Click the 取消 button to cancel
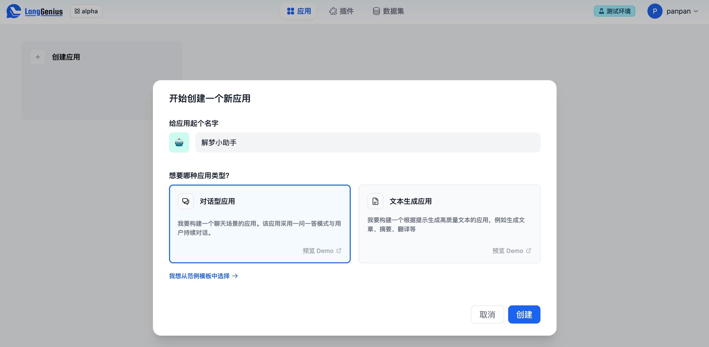 pyautogui.click(x=487, y=314)
